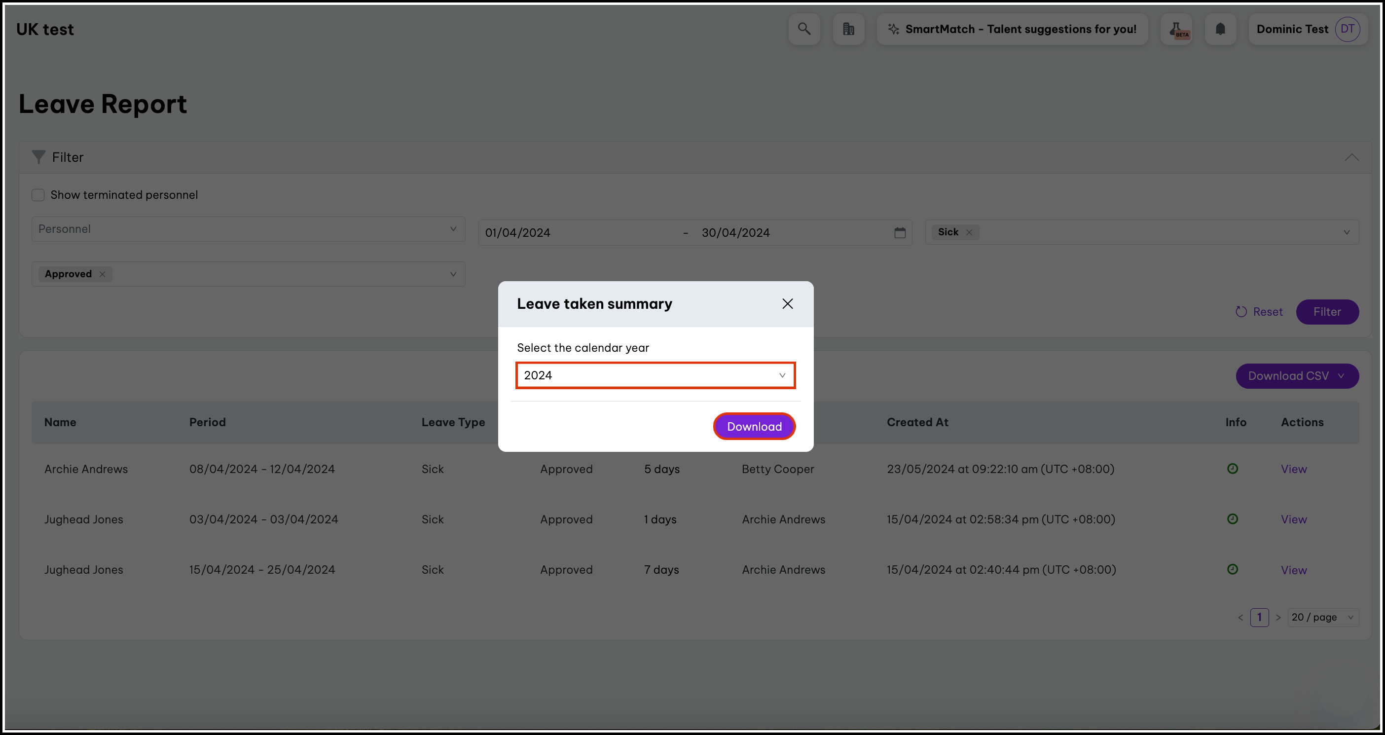View Jughead Jones 7 days entry
Image resolution: width=1385 pixels, height=735 pixels.
pyautogui.click(x=1293, y=570)
